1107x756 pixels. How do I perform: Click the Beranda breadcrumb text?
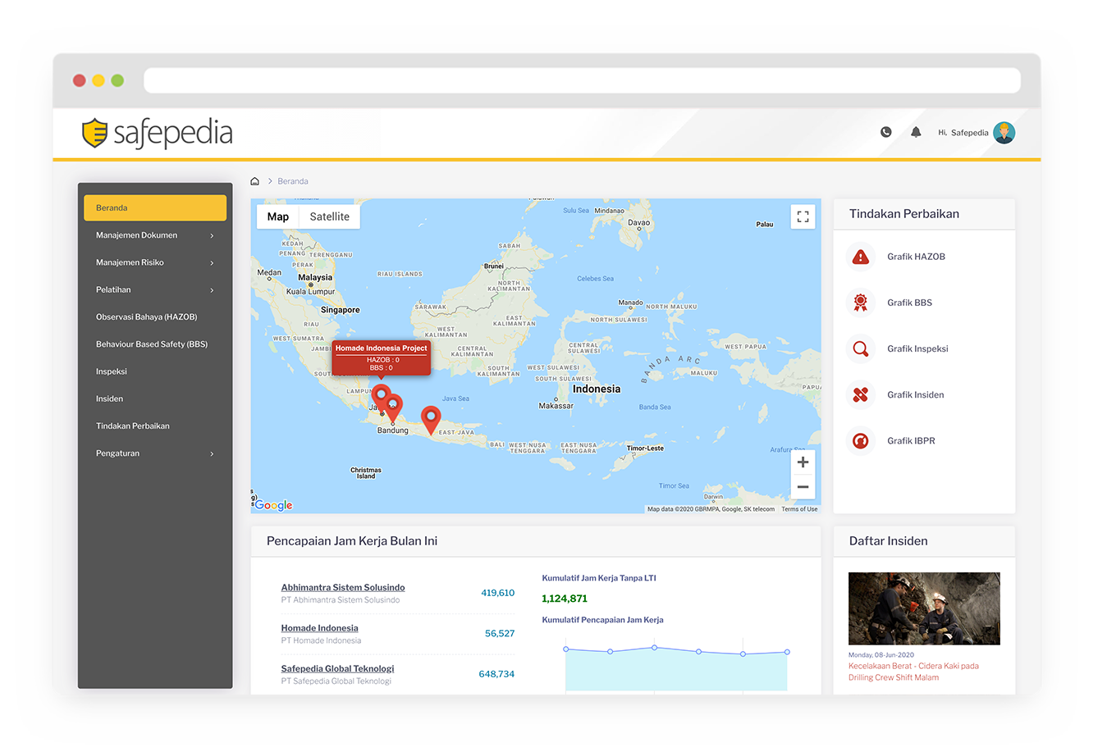pos(293,181)
